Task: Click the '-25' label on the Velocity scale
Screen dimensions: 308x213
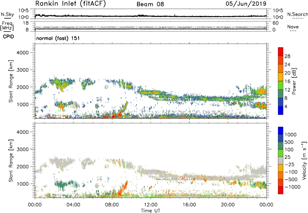Action: 290,164
